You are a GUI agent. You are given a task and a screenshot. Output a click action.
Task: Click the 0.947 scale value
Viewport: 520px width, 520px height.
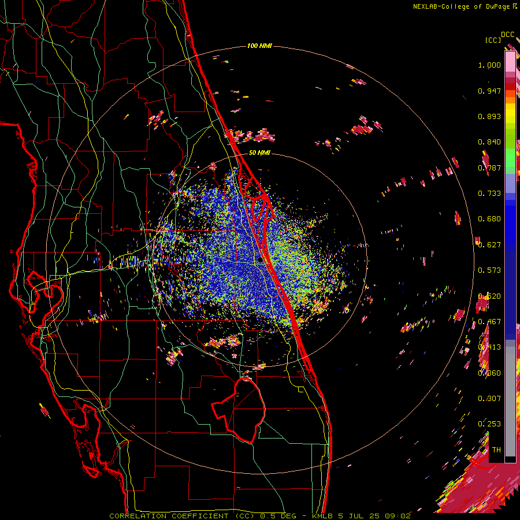489,91
